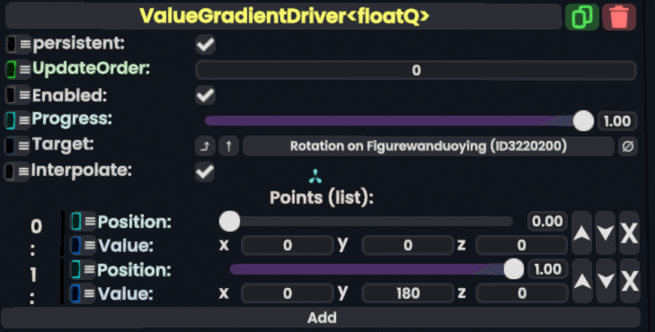Duplicate the ValueGradientDriver component with the green icon
655x332 pixels.
click(582, 17)
